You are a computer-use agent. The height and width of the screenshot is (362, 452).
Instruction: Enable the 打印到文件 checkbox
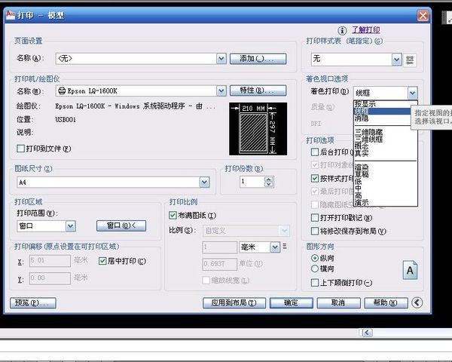click(21, 149)
